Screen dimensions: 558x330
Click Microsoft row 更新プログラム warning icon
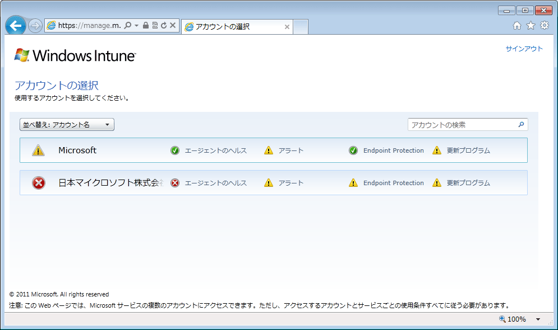coord(437,150)
